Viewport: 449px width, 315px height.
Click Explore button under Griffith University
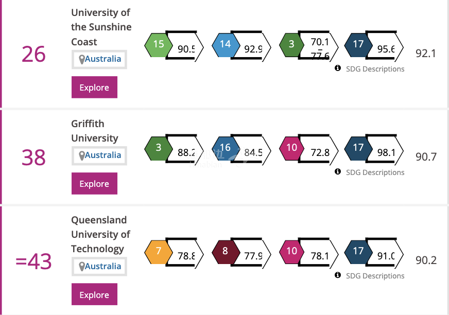click(95, 184)
